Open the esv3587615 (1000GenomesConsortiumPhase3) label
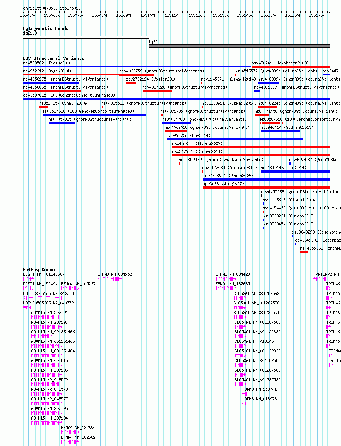341x446 pixels. [69, 95]
